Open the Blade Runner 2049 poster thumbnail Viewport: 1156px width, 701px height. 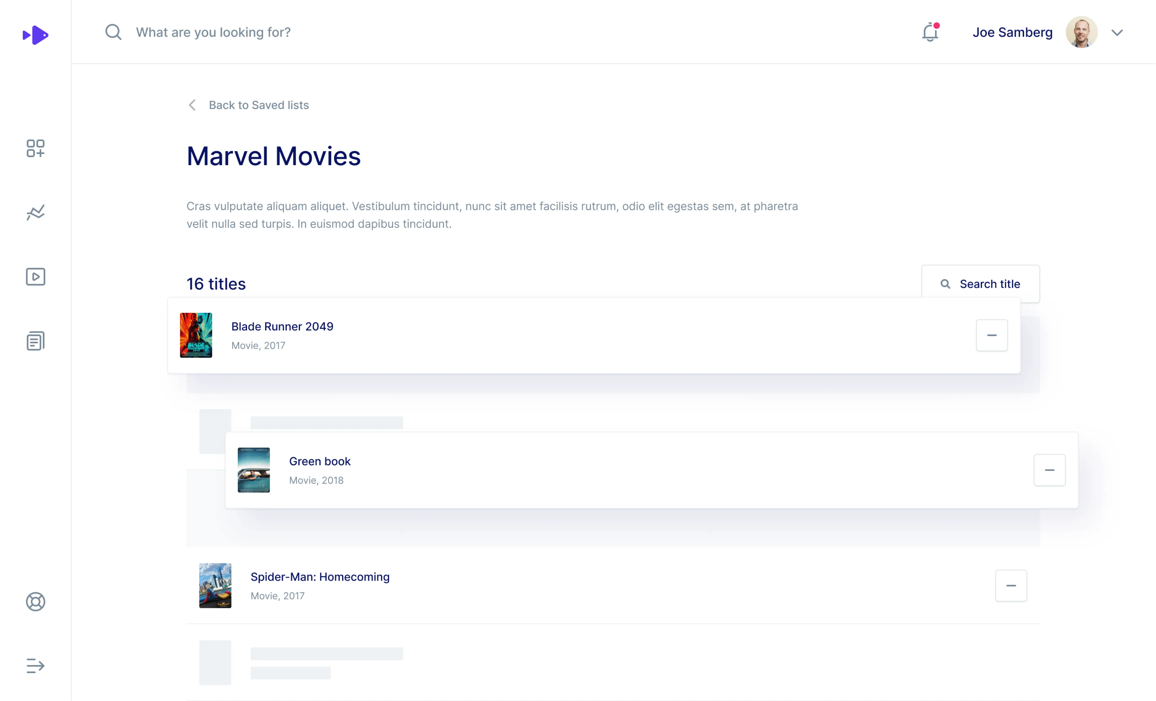(x=196, y=335)
